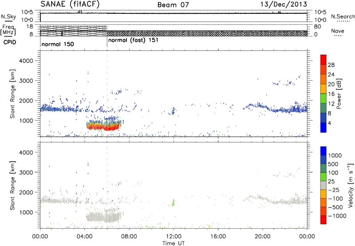Screen dimensions: 355x246
Task: Click the 13/Dec/2013 date label
Action: tap(284, 4)
